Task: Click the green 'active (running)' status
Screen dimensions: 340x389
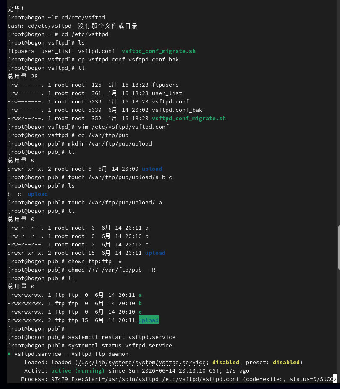Action: (x=78, y=371)
